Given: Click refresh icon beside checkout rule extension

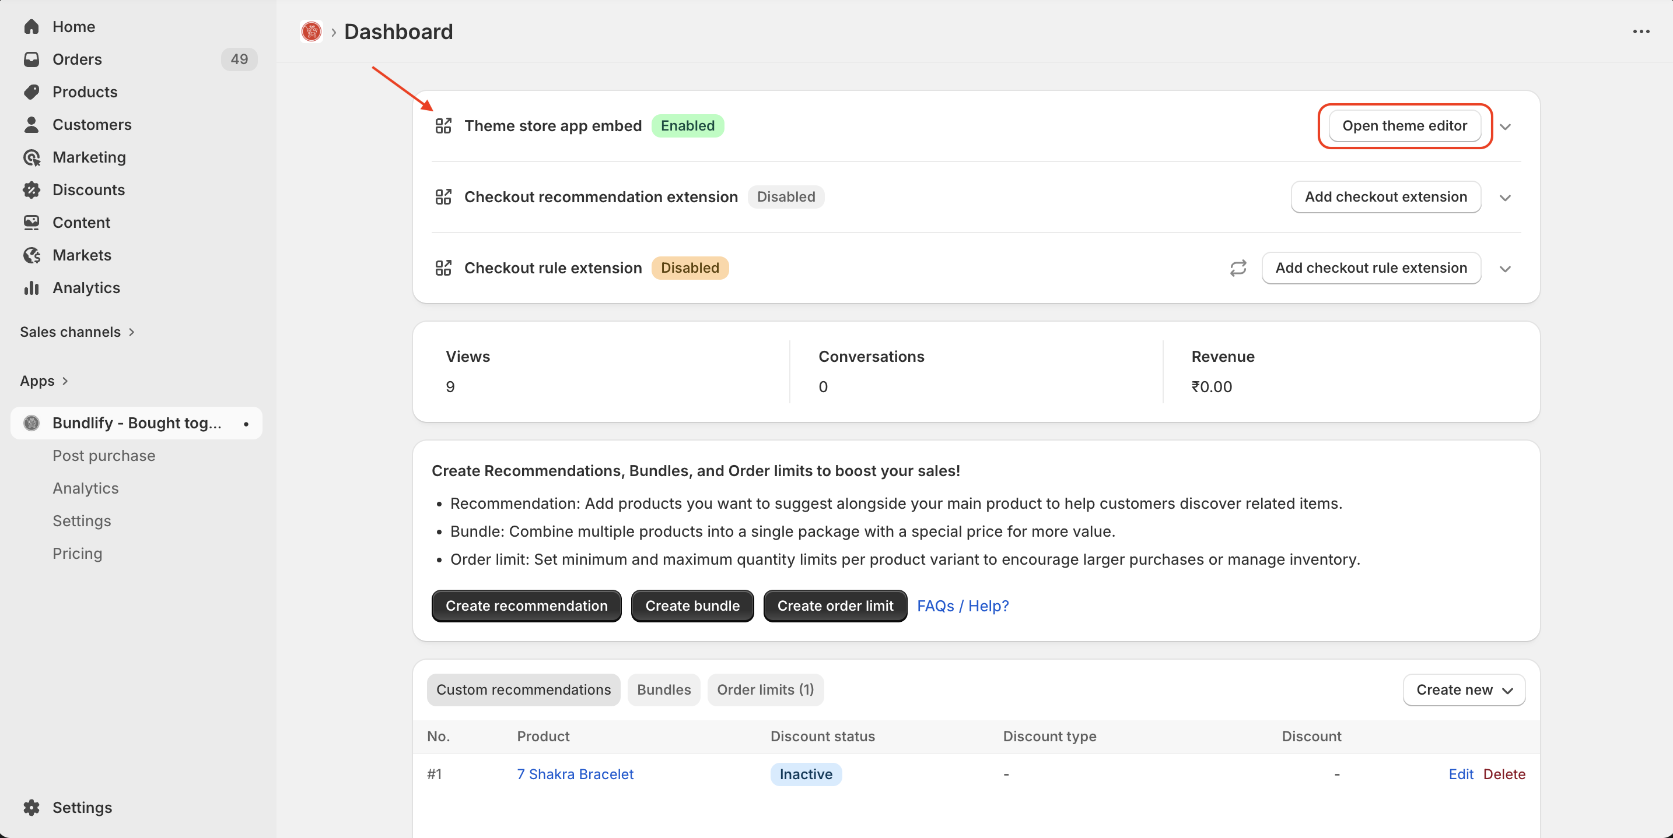Looking at the screenshot, I should 1238,268.
